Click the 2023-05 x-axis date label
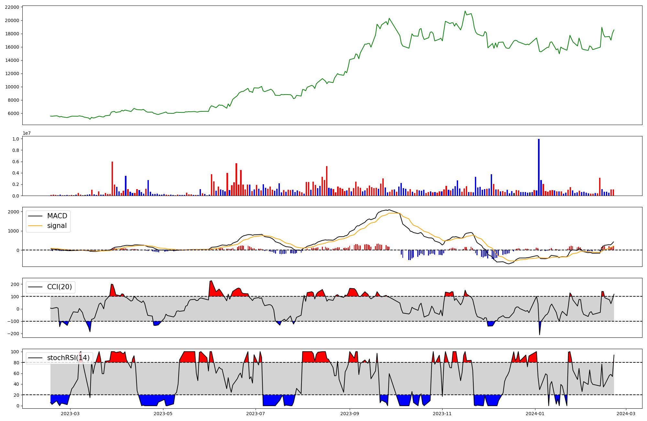This screenshot has height=421, width=647. 163,414
